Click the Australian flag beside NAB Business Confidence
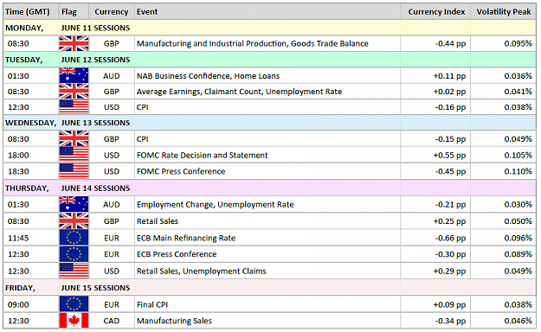Screen dimensions: 541x332 [74, 75]
